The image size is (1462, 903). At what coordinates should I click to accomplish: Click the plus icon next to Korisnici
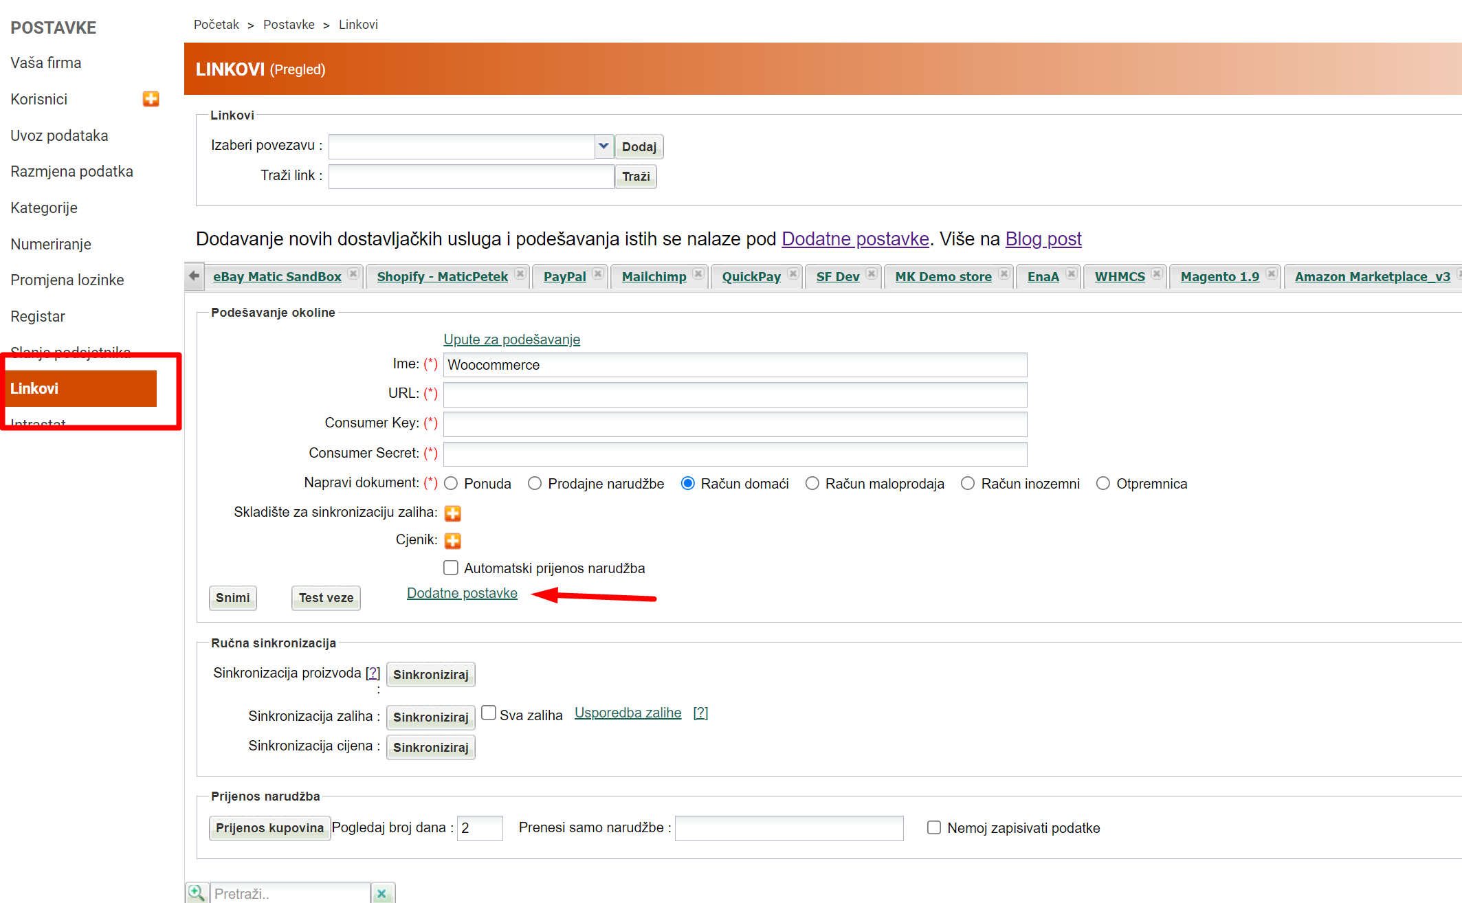151,99
